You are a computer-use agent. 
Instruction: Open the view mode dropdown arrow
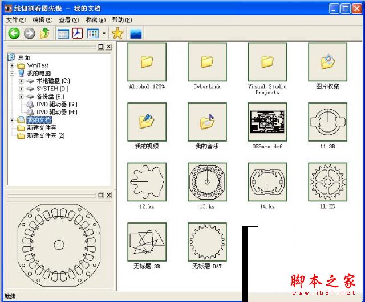[x=104, y=34]
